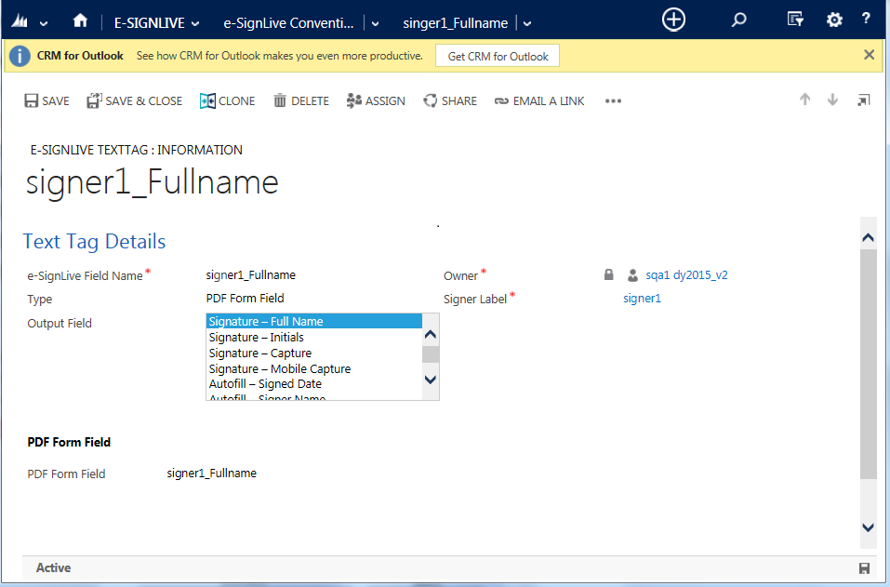Image resolution: width=890 pixels, height=587 pixels.
Task: Click the pop-out record icon
Action: pos(863,100)
